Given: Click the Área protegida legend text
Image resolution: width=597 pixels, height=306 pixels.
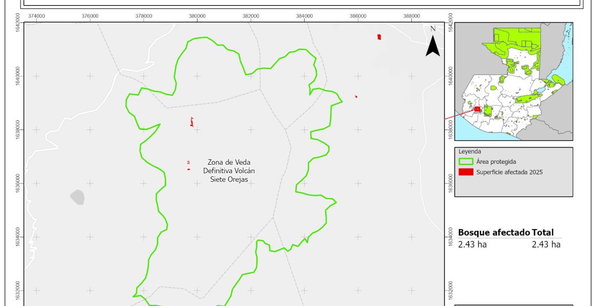Looking at the screenshot, I should (496, 162).
